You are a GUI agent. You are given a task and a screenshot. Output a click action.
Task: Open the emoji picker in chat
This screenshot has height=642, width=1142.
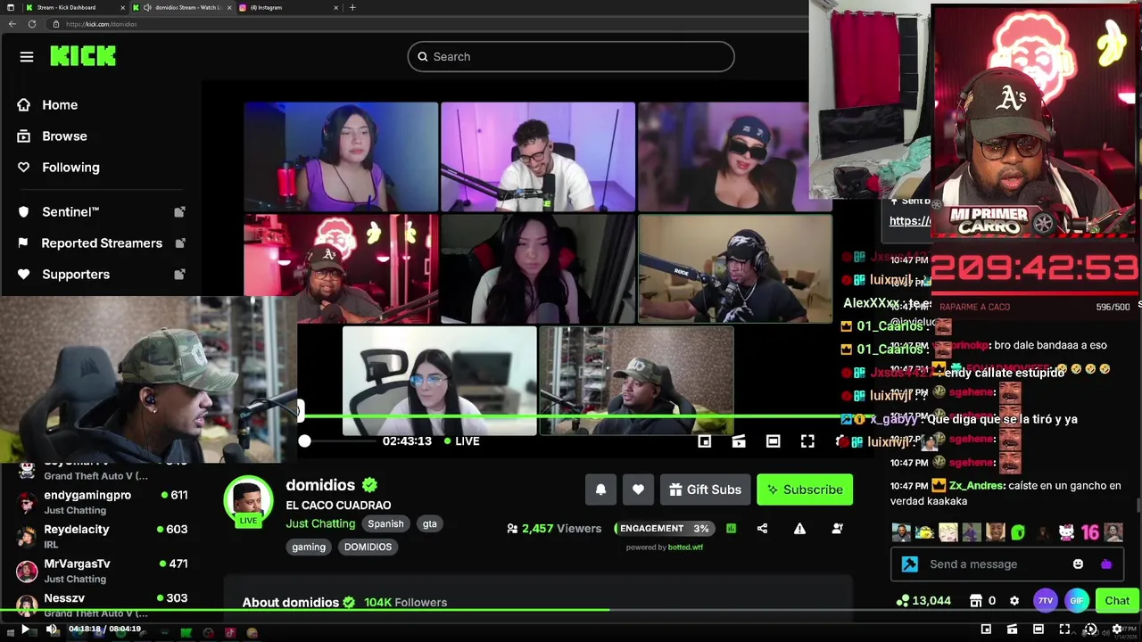[1078, 564]
